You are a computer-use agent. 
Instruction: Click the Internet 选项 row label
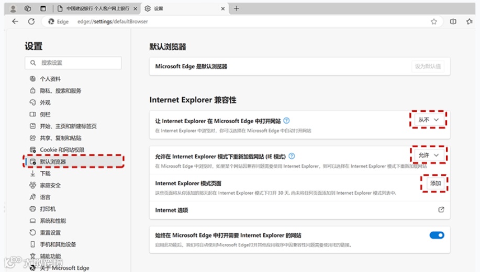pyautogui.click(x=172, y=210)
